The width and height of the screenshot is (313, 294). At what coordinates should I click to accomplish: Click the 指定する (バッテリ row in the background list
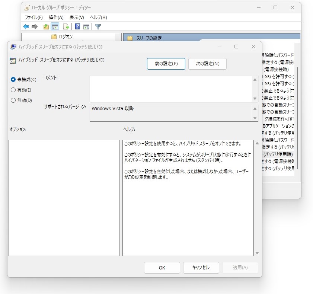[x=278, y=147]
